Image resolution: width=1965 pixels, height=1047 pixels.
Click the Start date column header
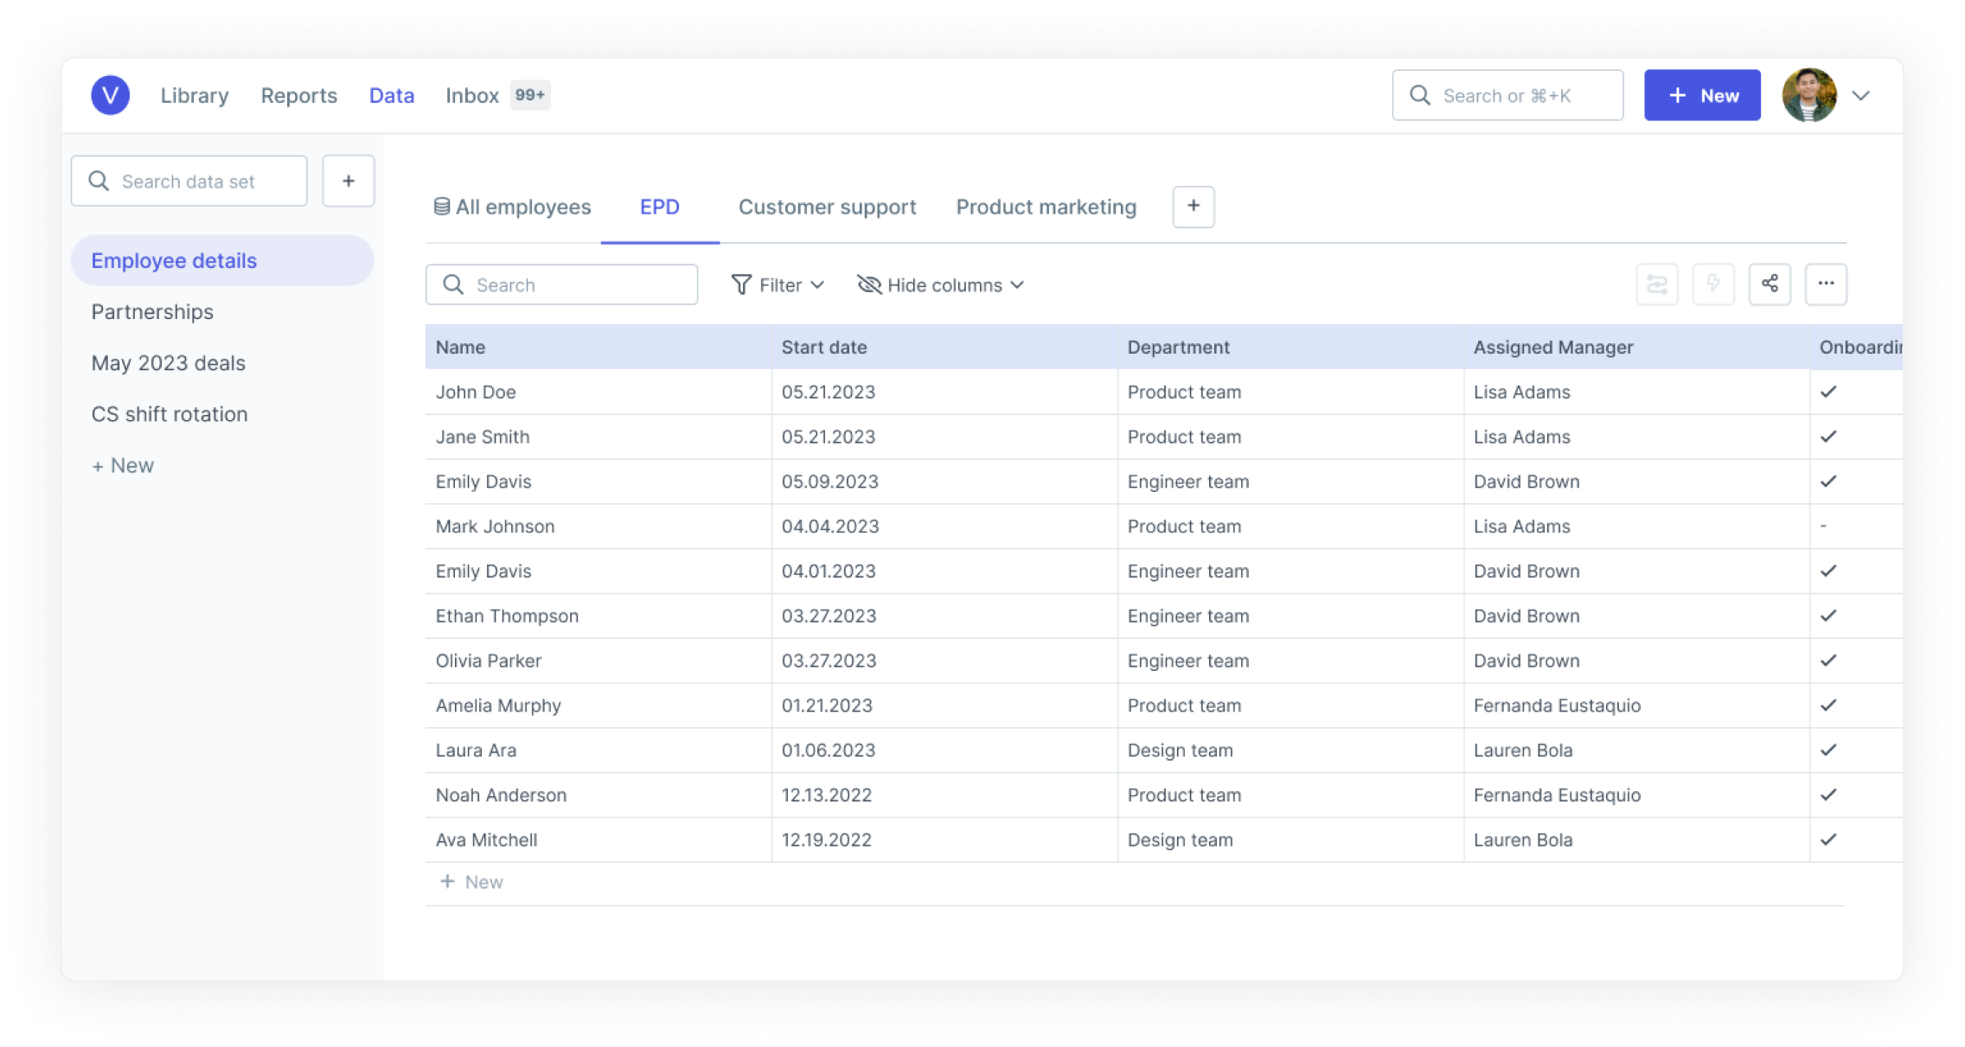coord(944,348)
